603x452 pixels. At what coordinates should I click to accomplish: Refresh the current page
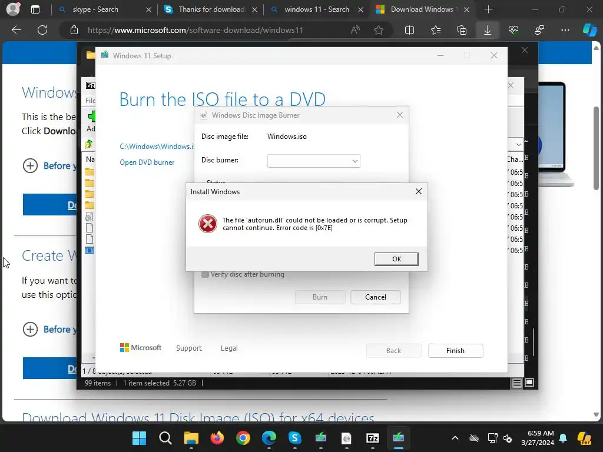coord(42,30)
